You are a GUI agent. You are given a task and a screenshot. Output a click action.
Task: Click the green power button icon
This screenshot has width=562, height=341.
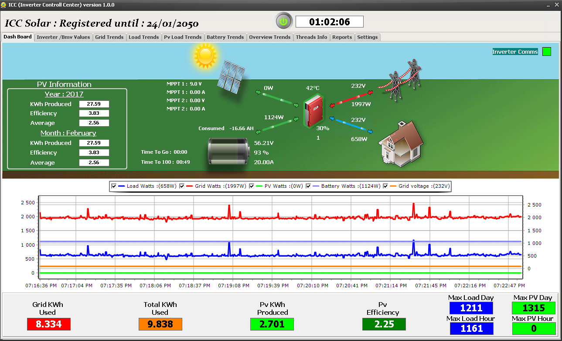pyautogui.click(x=284, y=21)
